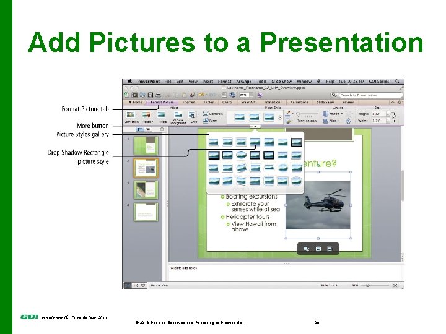Click the Rotate arrange icon
Viewport: 446px width, 334px height.
coord(348,121)
